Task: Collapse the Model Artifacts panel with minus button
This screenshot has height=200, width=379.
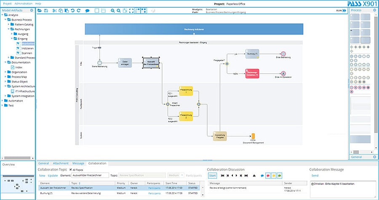Action: coord(32,10)
